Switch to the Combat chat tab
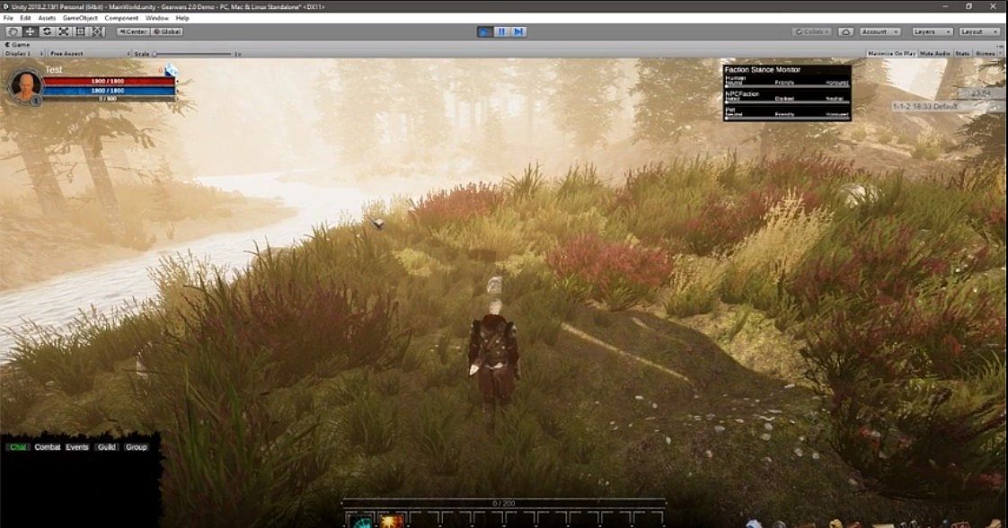This screenshot has height=528, width=1008. tap(48, 447)
